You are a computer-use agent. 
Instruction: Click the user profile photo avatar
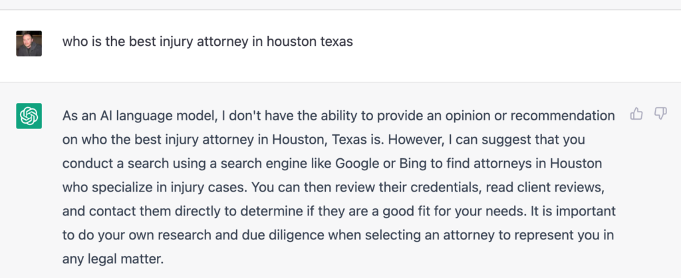click(x=29, y=43)
